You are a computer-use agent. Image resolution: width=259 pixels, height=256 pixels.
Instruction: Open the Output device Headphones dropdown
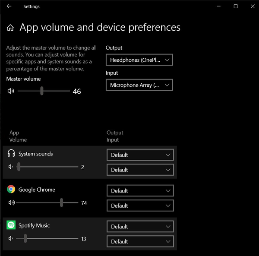pos(139,60)
